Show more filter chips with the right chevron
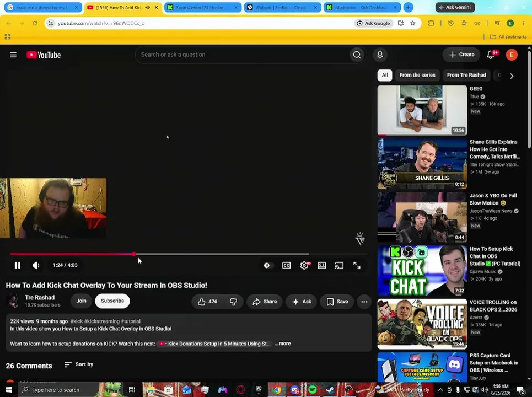 click(x=512, y=76)
